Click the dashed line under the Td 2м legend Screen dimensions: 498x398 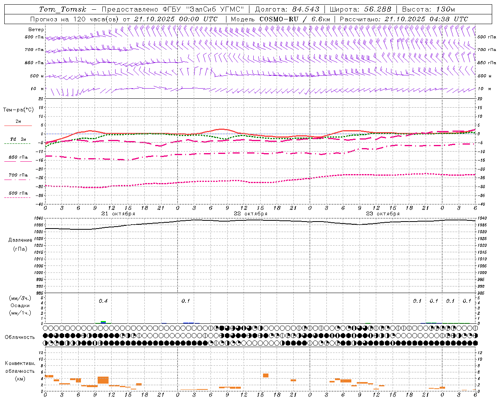(x=18, y=143)
